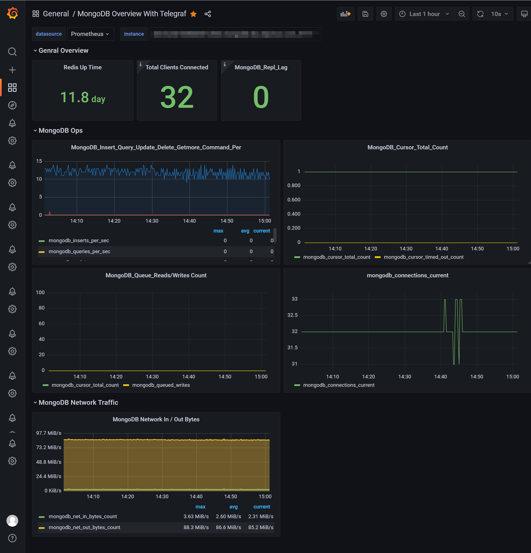This screenshot has width=531, height=553.
Task: Toggle mongodb_cursor_timed_out_count series visibility
Action: click(423, 257)
